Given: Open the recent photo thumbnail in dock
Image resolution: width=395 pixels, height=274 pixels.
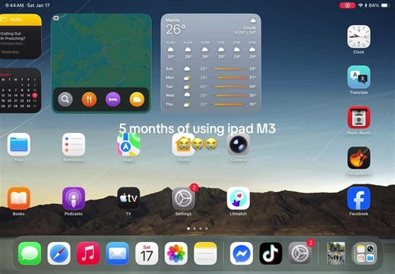Looking at the screenshot, I should [337, 254].
